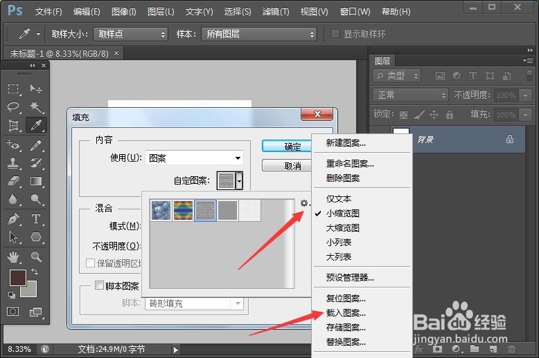Select the Brush tool
This screenshot has height=358, width=539.
point(36,145)
